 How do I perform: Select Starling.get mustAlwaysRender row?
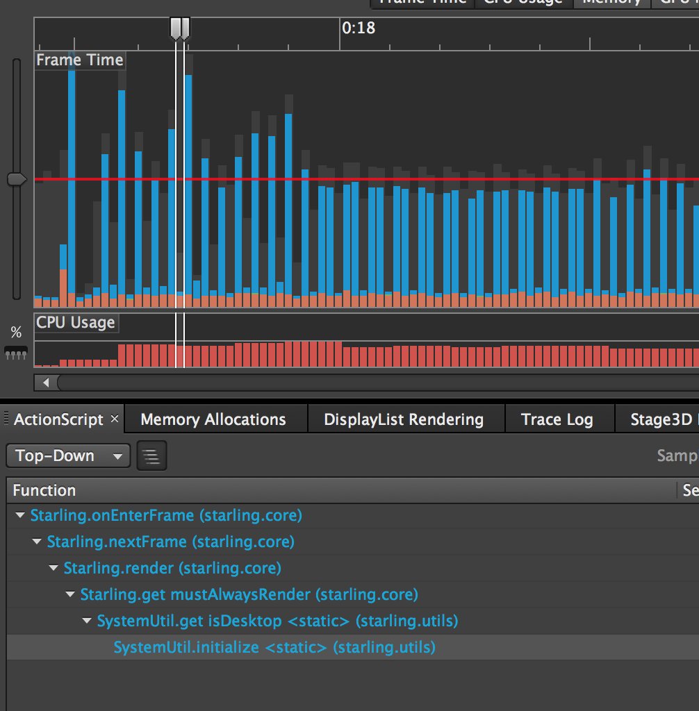click(353, 594)
